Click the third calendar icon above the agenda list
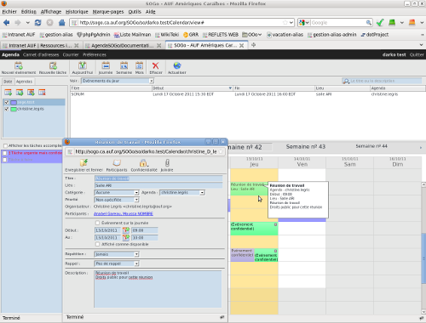Image resolution: width=426 pixels, height=323 pixels. coord(31,93)
